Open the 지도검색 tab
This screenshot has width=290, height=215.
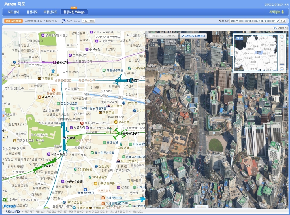(13, 12)
